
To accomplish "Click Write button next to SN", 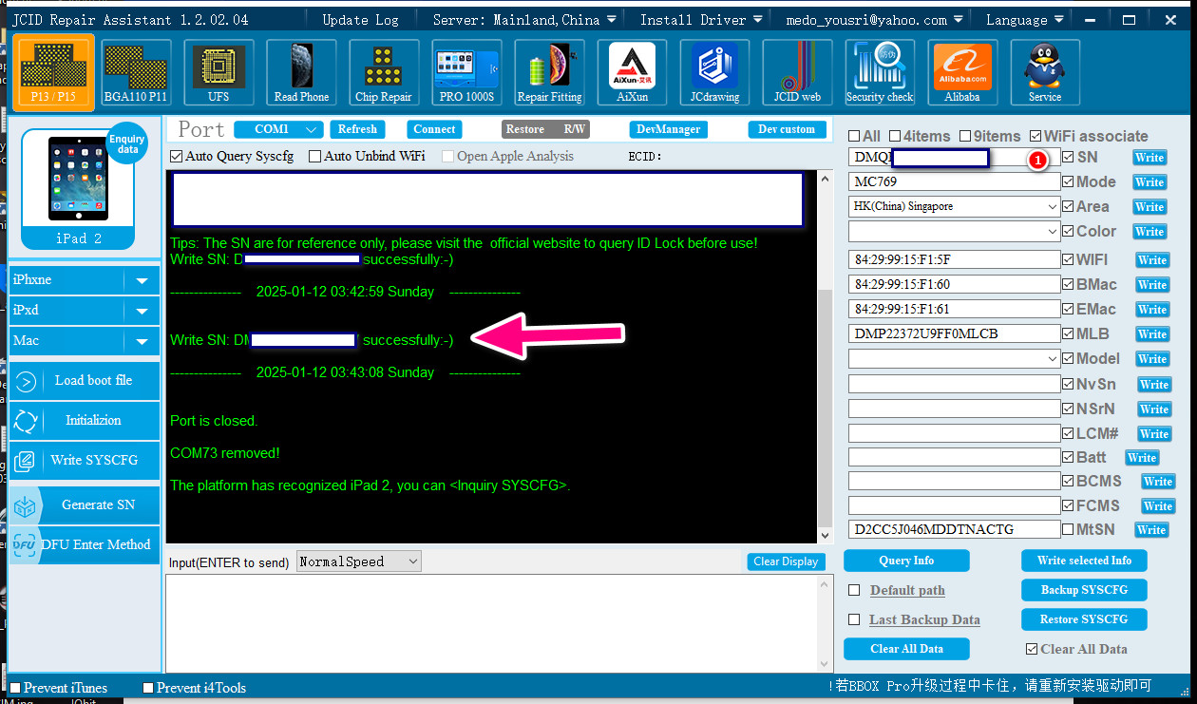I will coord(1149,158).
